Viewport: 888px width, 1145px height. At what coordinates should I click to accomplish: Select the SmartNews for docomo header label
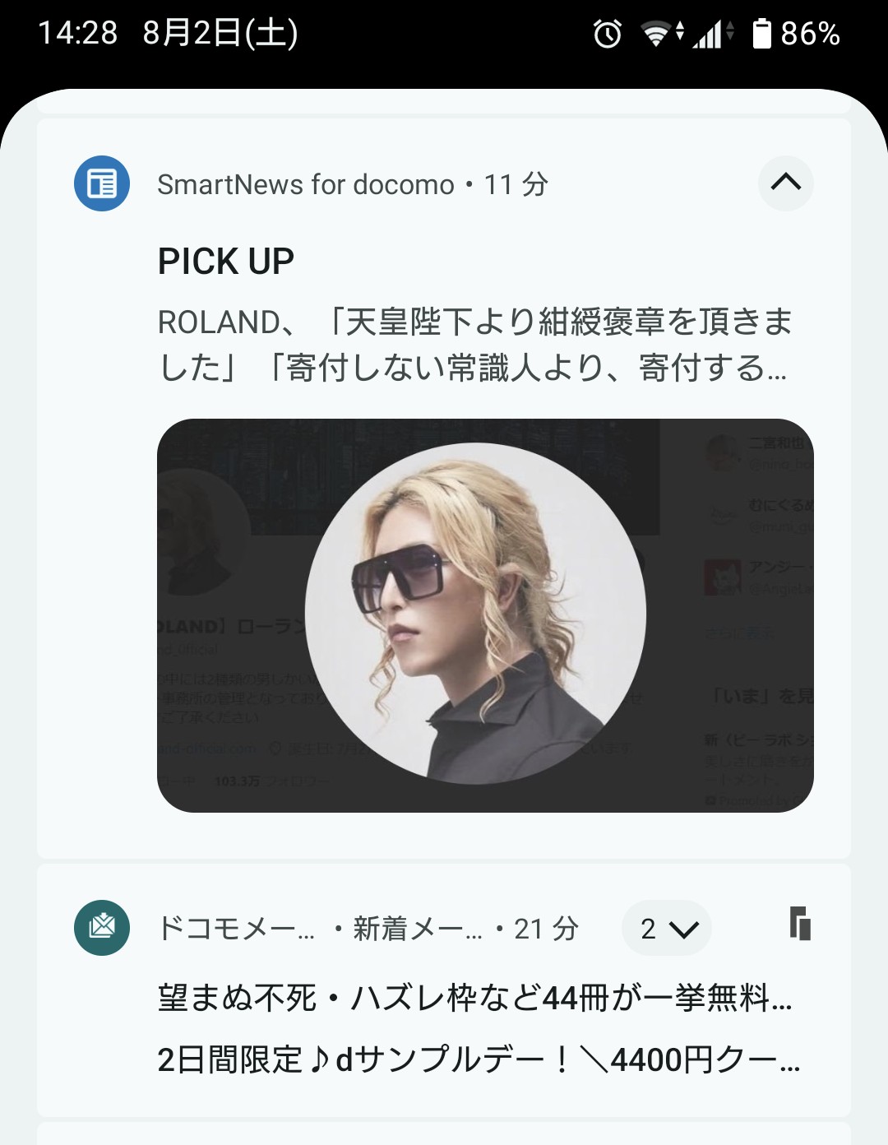[306, 184]
